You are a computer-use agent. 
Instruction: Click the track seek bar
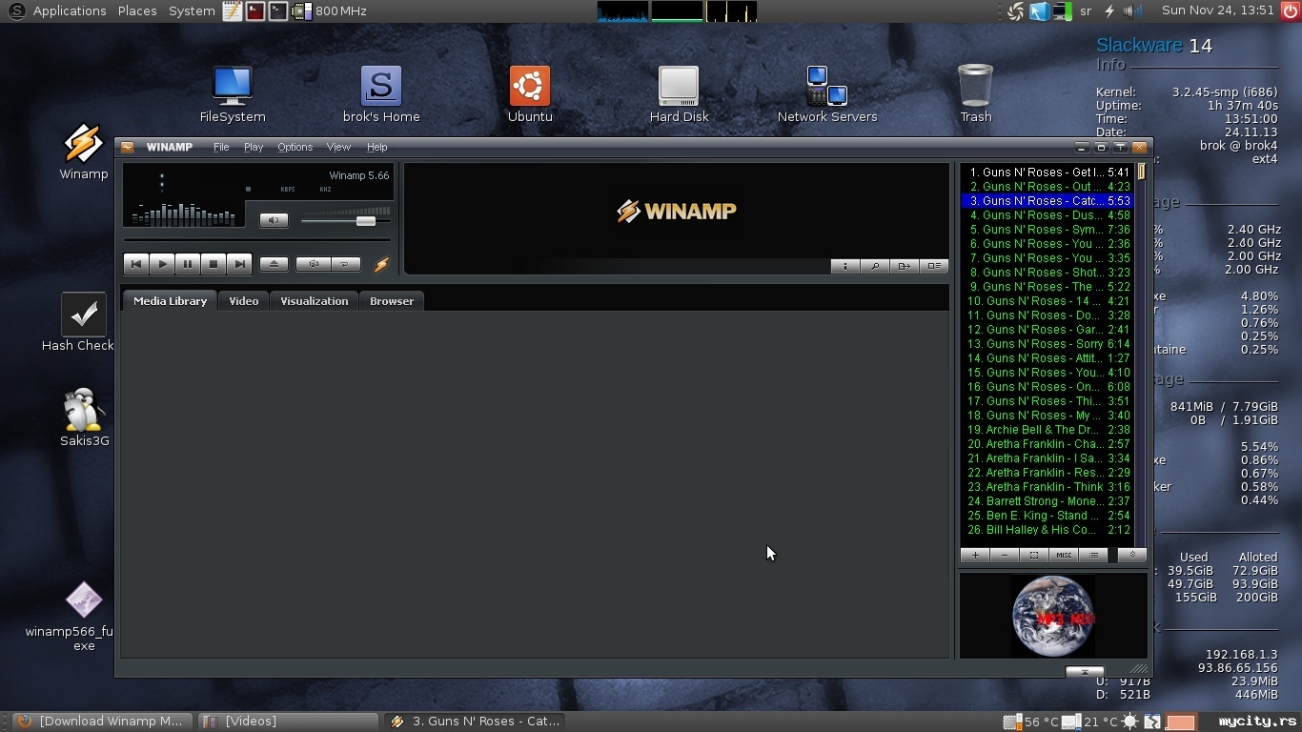point(257,240)
